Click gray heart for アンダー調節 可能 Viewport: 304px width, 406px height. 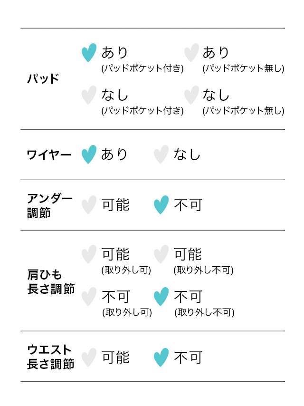tap(89, 205)
